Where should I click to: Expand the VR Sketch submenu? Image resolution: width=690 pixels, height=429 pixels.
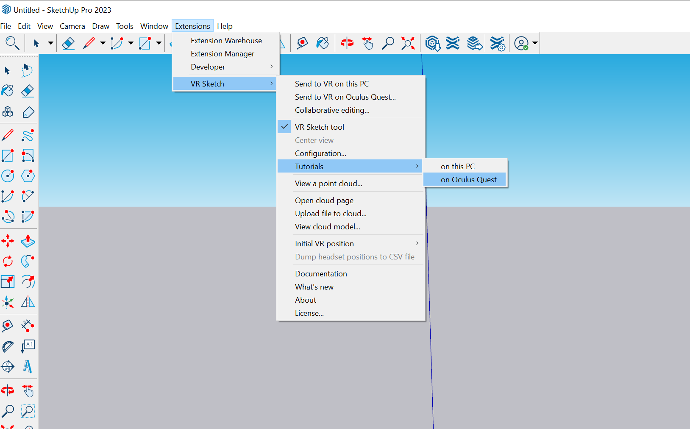pos(225,84)
